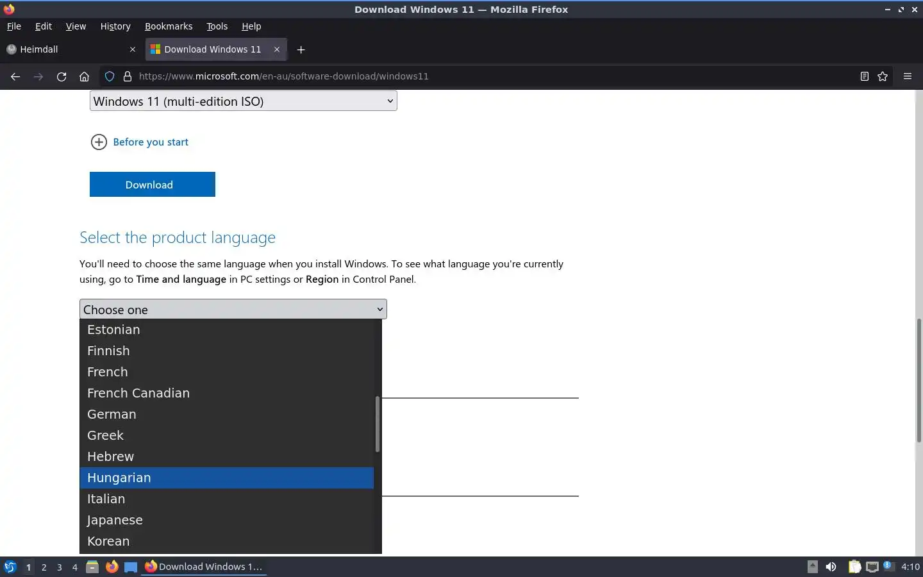The width and height of the screenshot is (923, 577).
Task: Click the taskbar Download Windows 1… window button
Action: [204, 567]
